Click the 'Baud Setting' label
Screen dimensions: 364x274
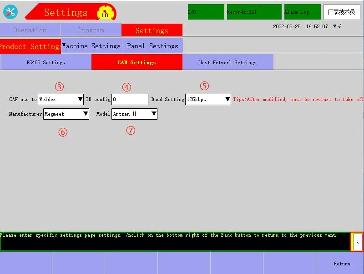pyautogui.click(x=168, y=99)
